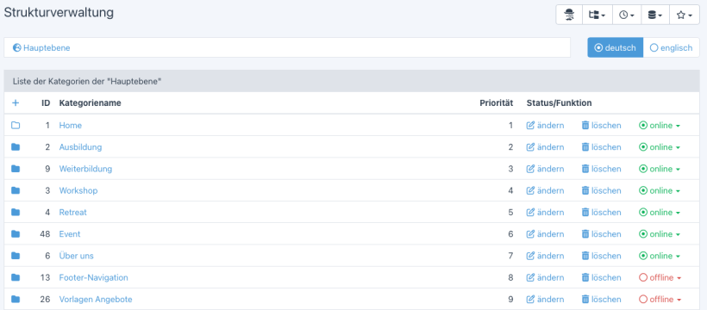This screenshot has width=707, height=310.
Task: Click the trash löschen for Event
Action: 601,234
